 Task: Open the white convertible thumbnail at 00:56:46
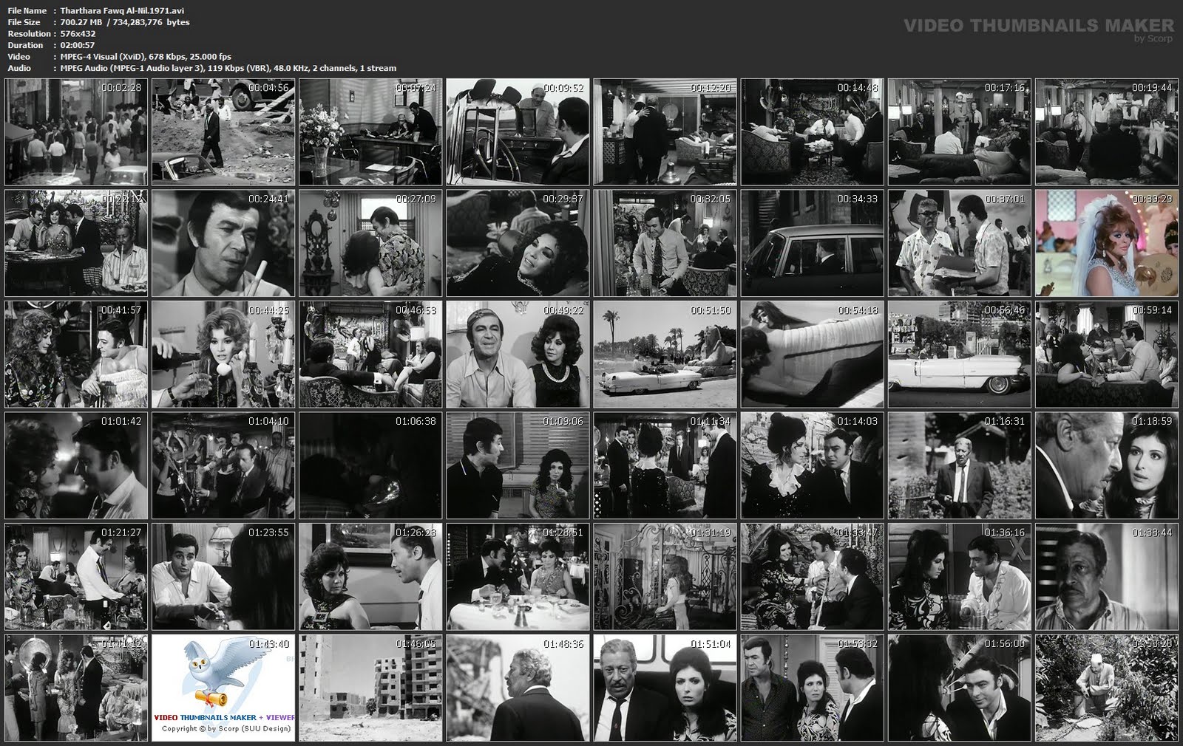click(960, 355)
